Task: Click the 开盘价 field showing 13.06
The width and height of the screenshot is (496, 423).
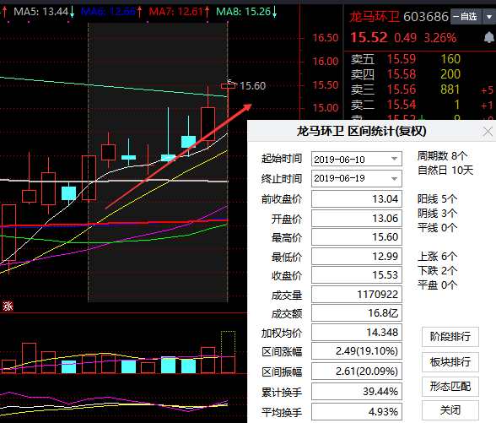Action: click(x=357, y=218)
